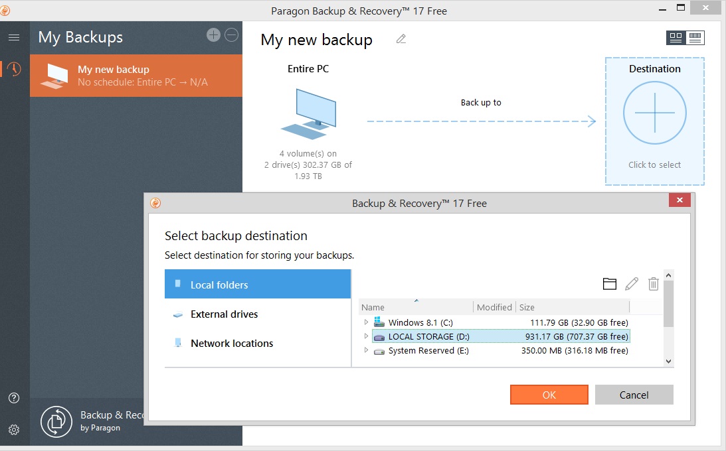Close the Select backup destination dialog
Image resolution: width=726 pixels, height=451 pixels.
[x=680, y=200]
